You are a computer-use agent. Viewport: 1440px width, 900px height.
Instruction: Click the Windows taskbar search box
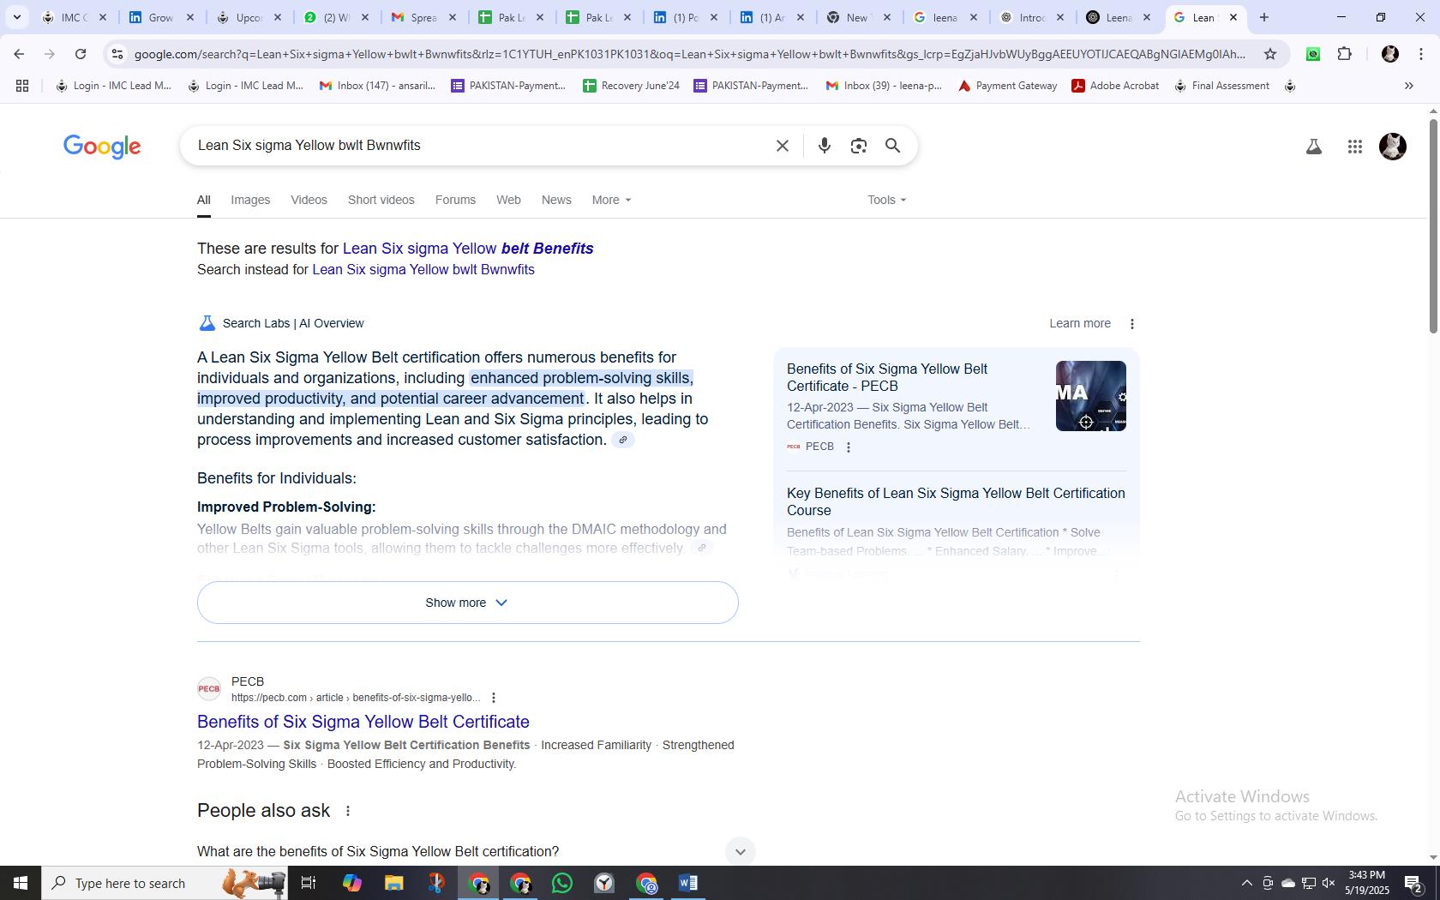[165, 883]
